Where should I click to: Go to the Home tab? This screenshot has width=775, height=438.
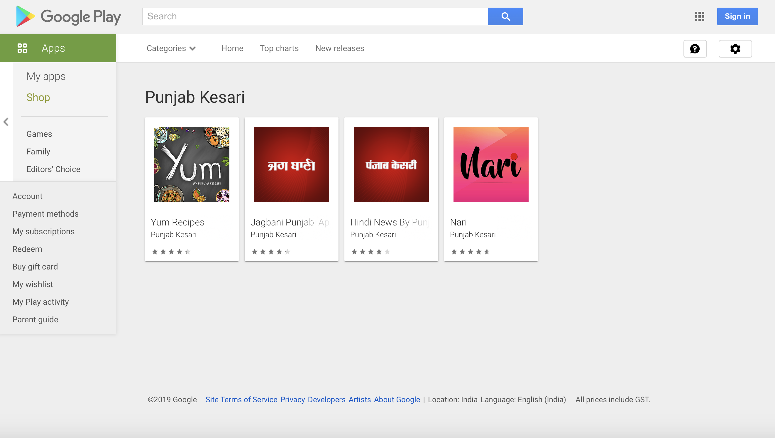pyautogui.click(x=232, y=48)
